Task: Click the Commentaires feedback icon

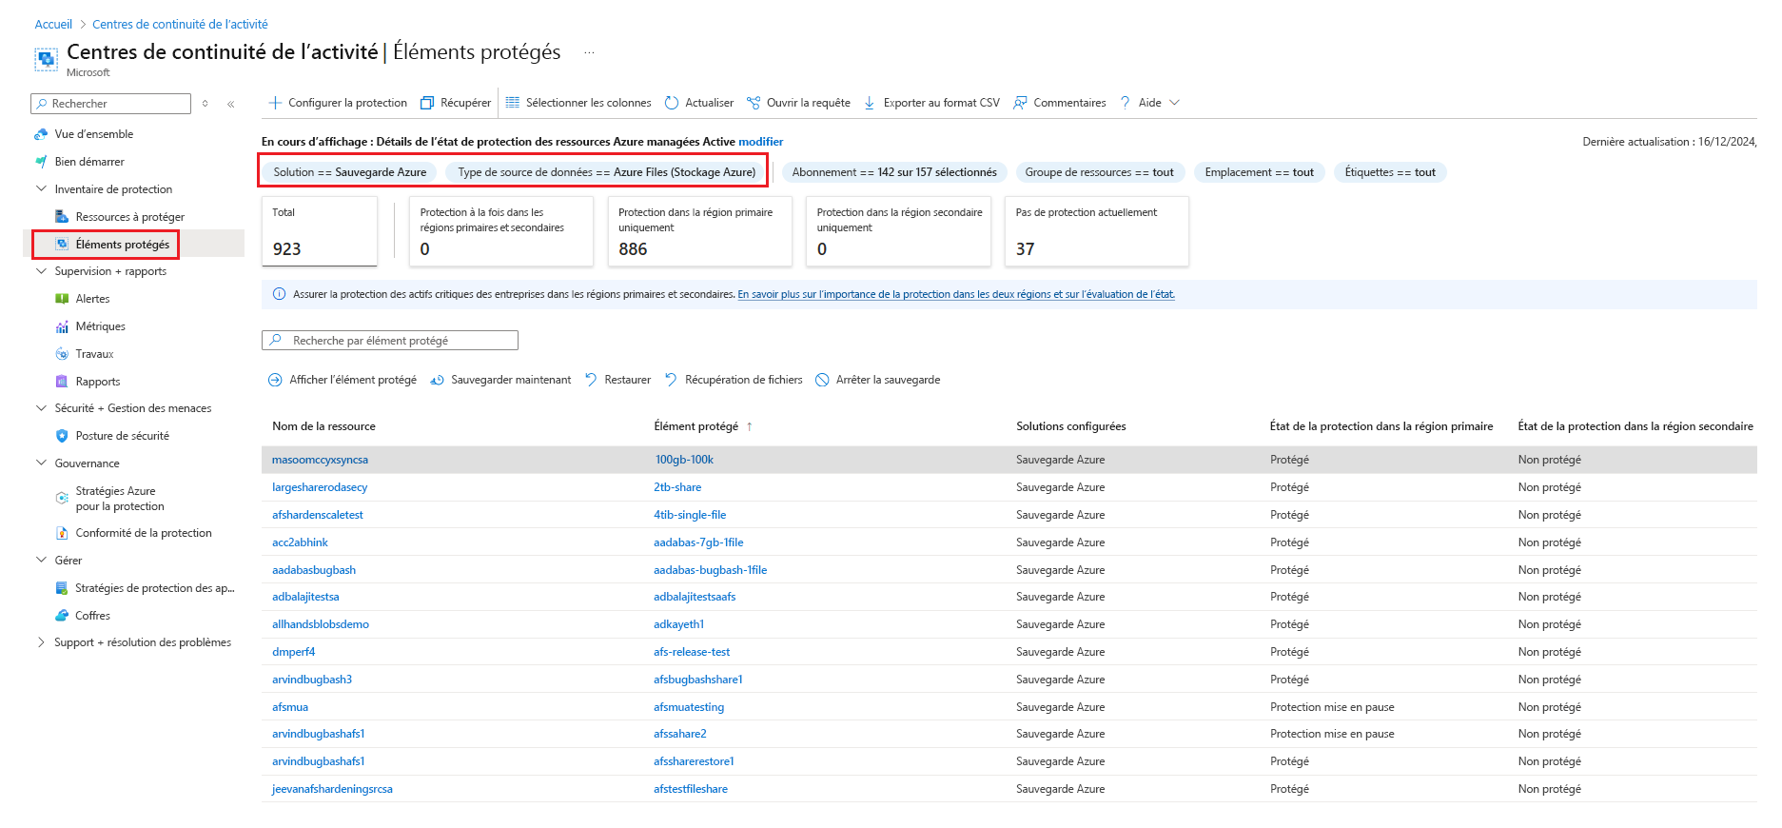Action: [x=1020, y=103]
